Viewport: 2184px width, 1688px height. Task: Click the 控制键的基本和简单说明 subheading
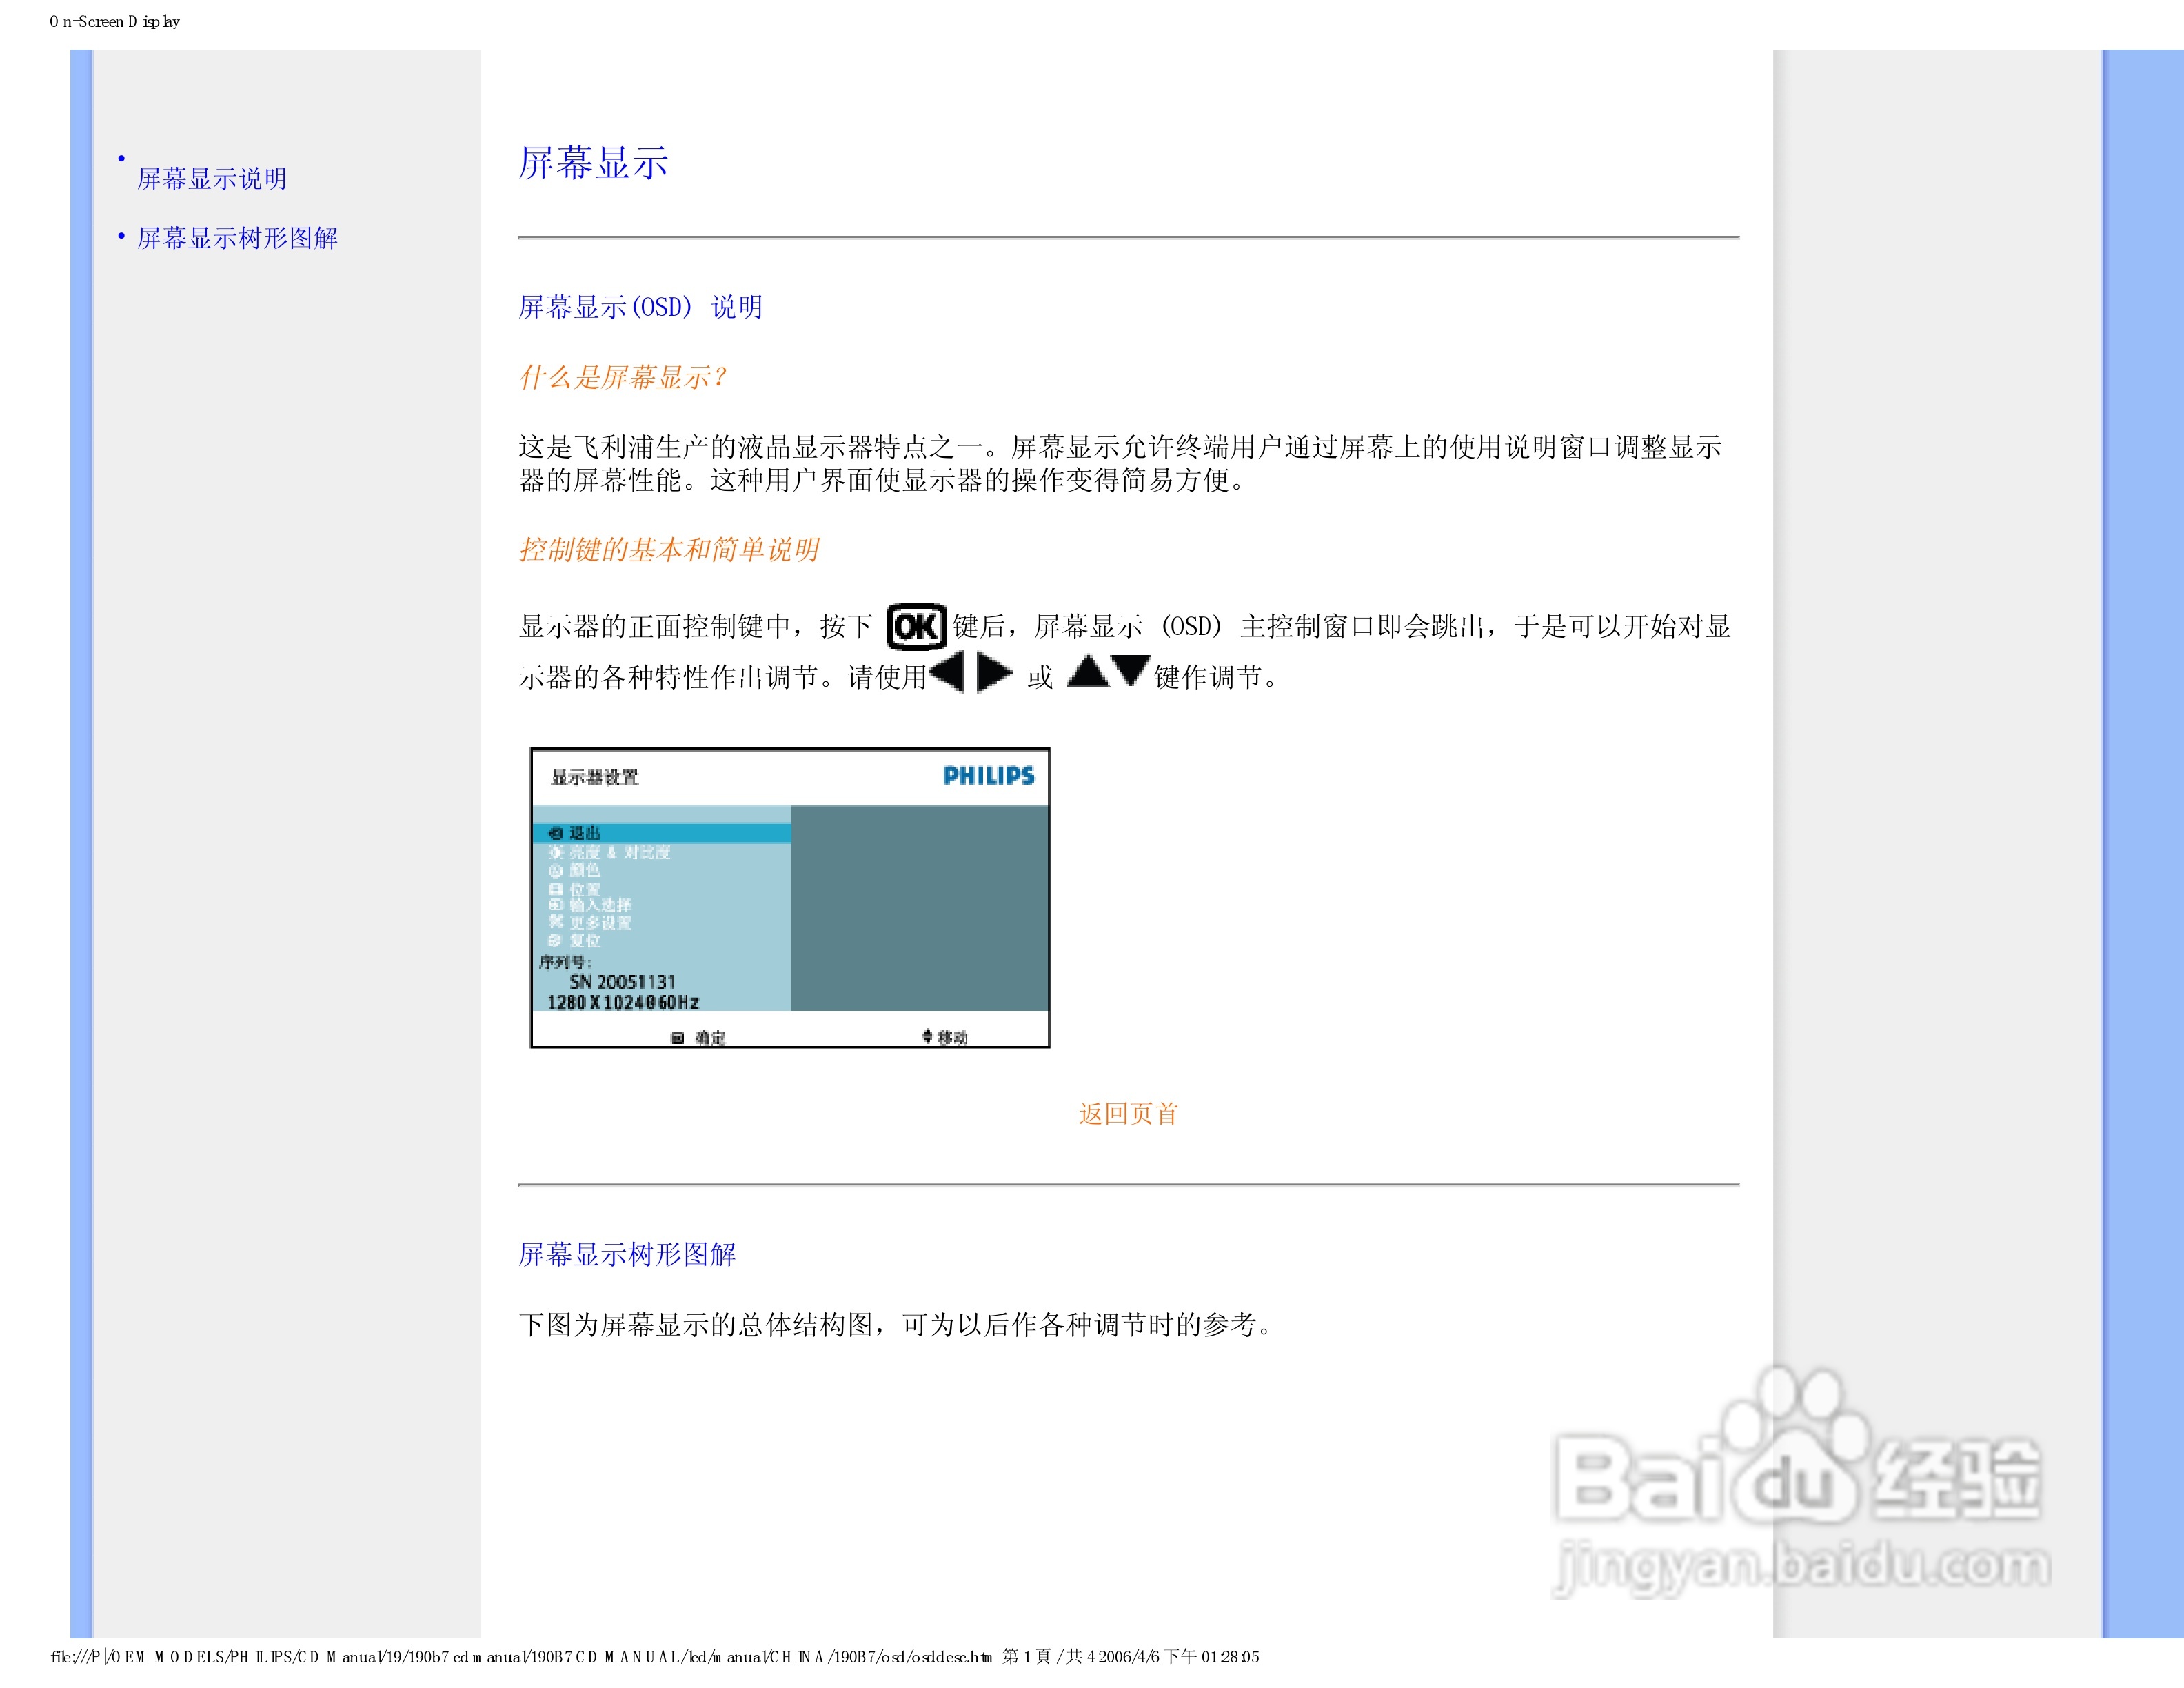[669, 549]
